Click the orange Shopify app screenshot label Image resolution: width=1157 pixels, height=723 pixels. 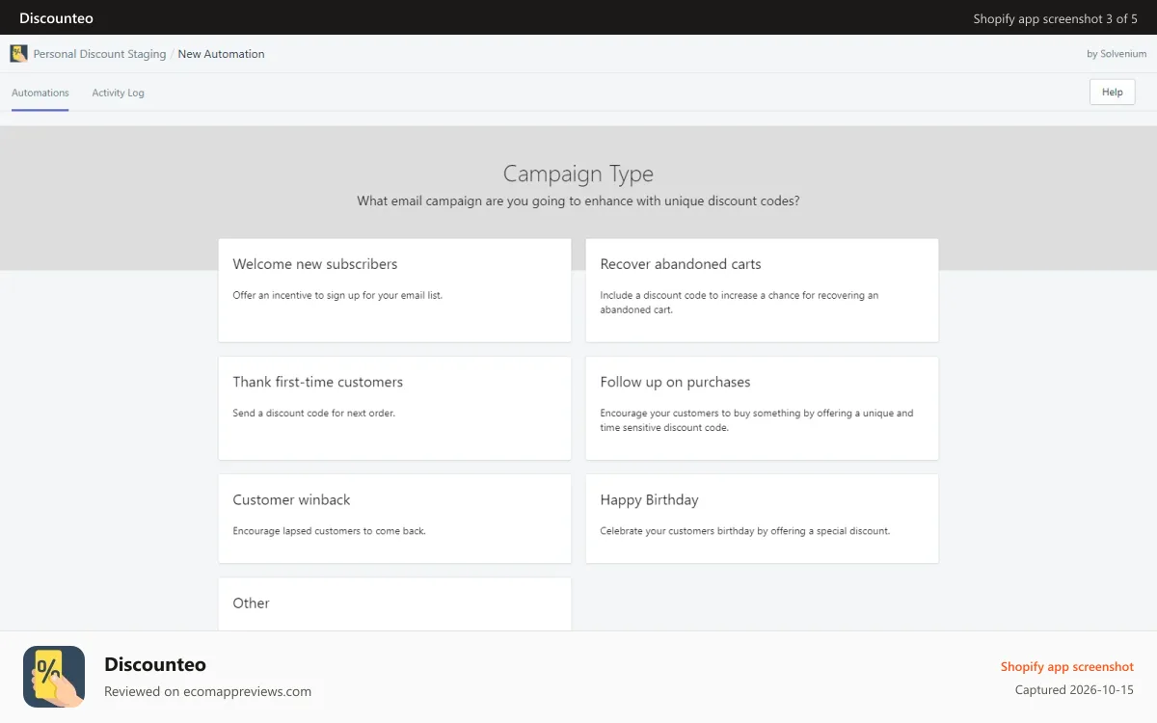click(1067, 667)
